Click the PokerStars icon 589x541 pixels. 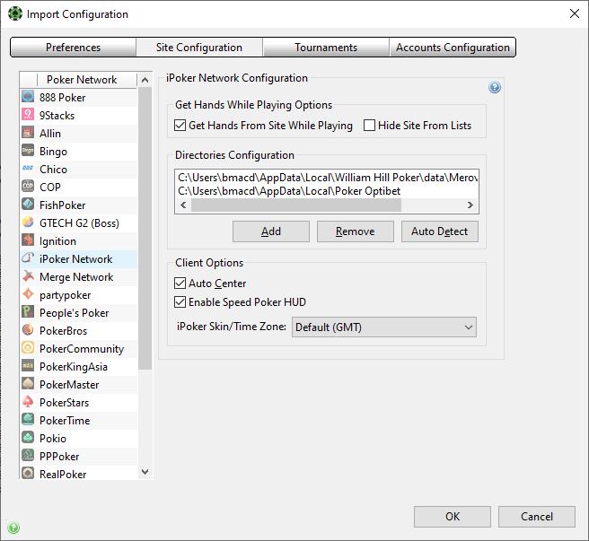[x=28, y=402]
